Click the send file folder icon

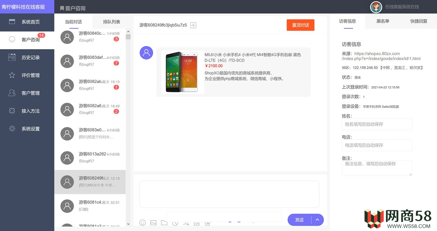coord(164,223)
